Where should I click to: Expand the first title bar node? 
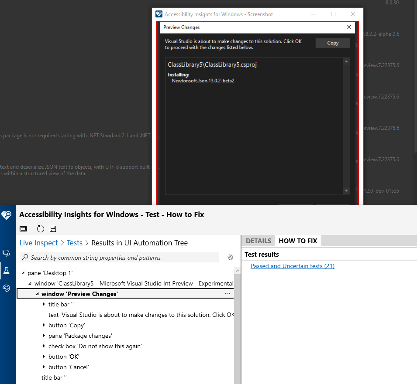[44, 304]
